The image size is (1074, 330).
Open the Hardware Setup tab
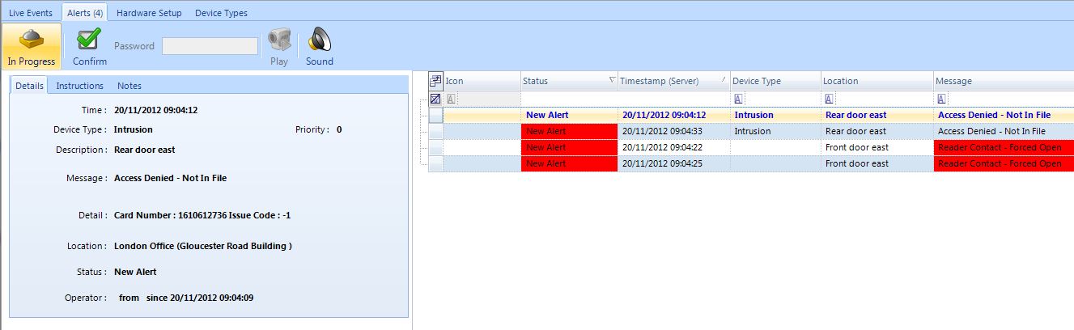tap(149, 13)
